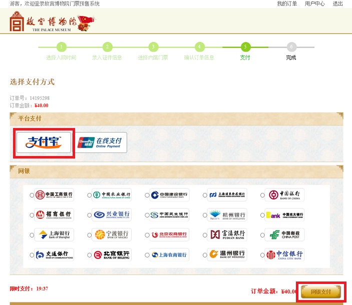Open 我的订单 (My Orders)

pos(287,3)
